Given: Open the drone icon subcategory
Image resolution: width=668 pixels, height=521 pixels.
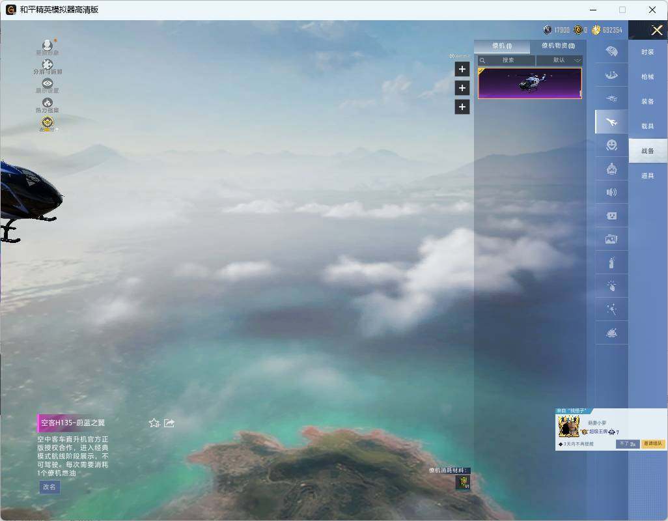Looking at the screenshot, I should tap(611, 98).
